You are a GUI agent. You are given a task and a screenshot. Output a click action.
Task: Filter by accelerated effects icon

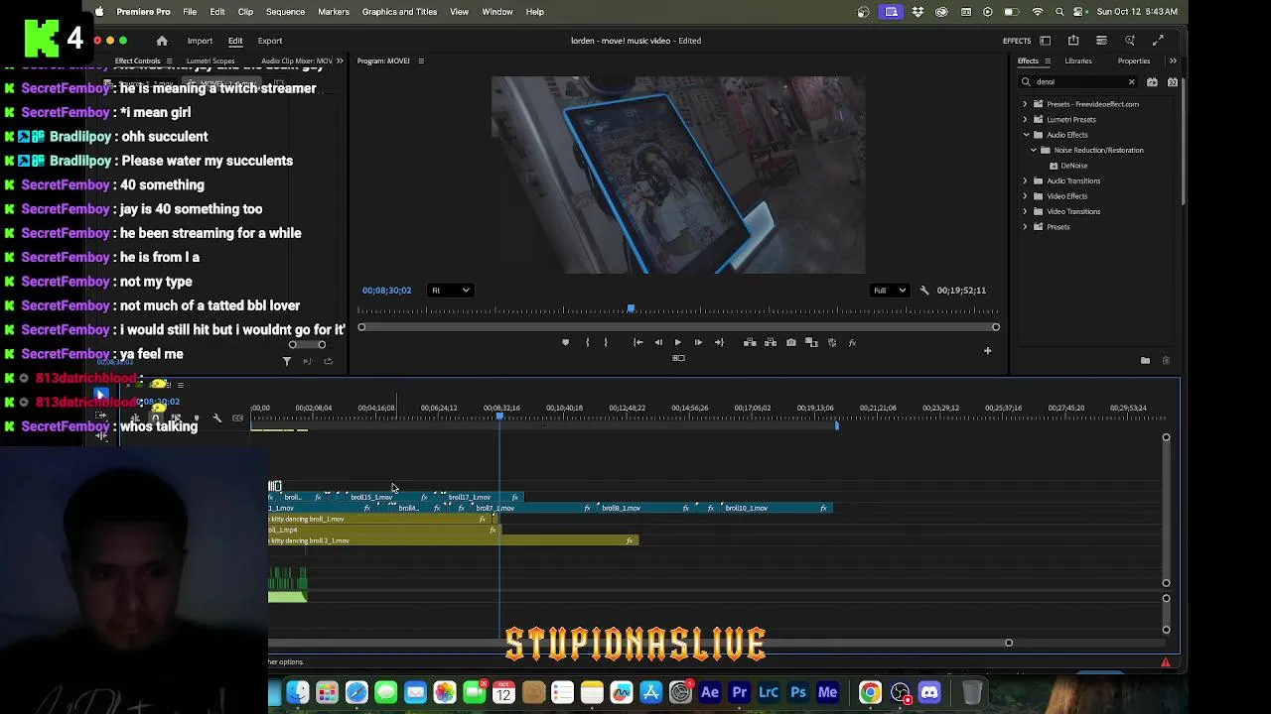point(1152,82)
